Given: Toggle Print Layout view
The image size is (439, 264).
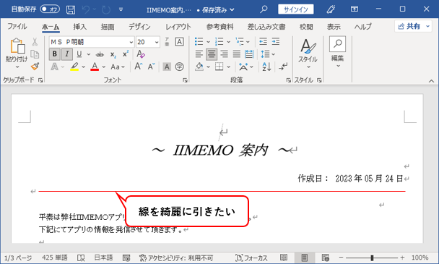Looking at the screenshot, I should [304, 257].
